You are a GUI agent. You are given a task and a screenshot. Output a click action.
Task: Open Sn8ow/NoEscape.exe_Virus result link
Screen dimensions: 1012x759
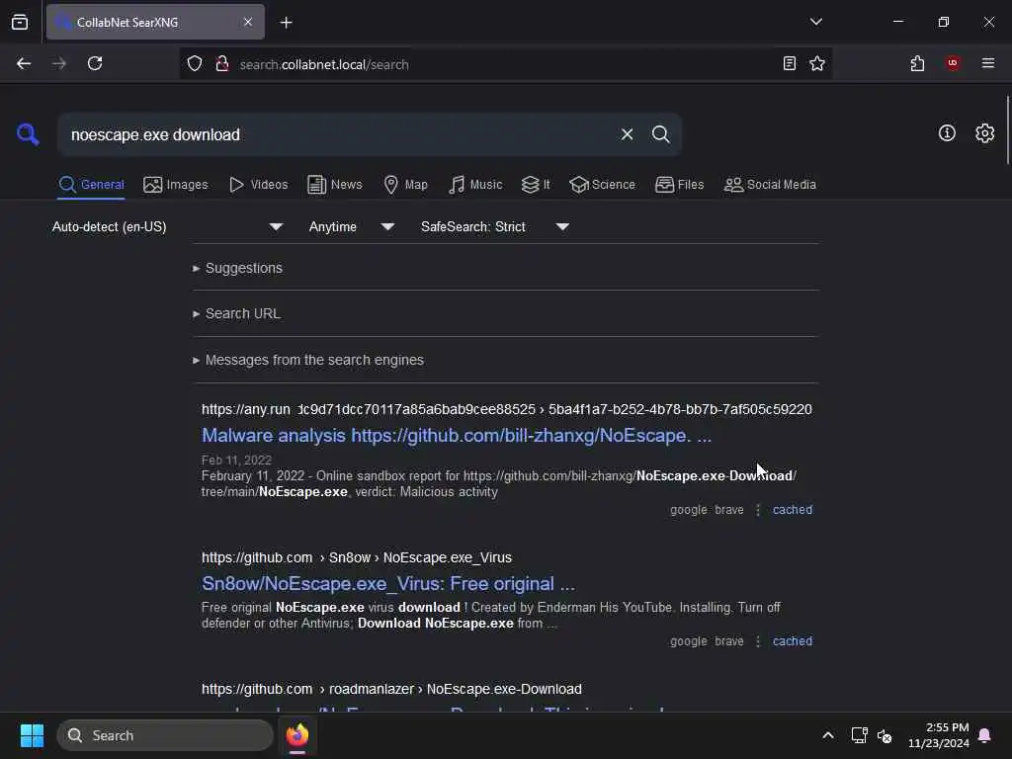(x=387, y=584)
